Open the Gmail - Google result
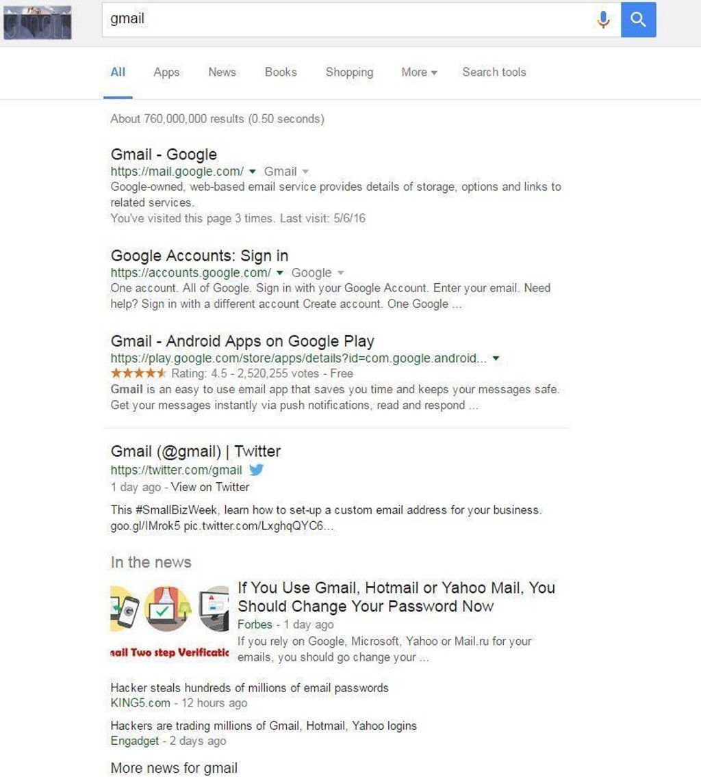Screen dimensions: 701x779 [164, 155]
